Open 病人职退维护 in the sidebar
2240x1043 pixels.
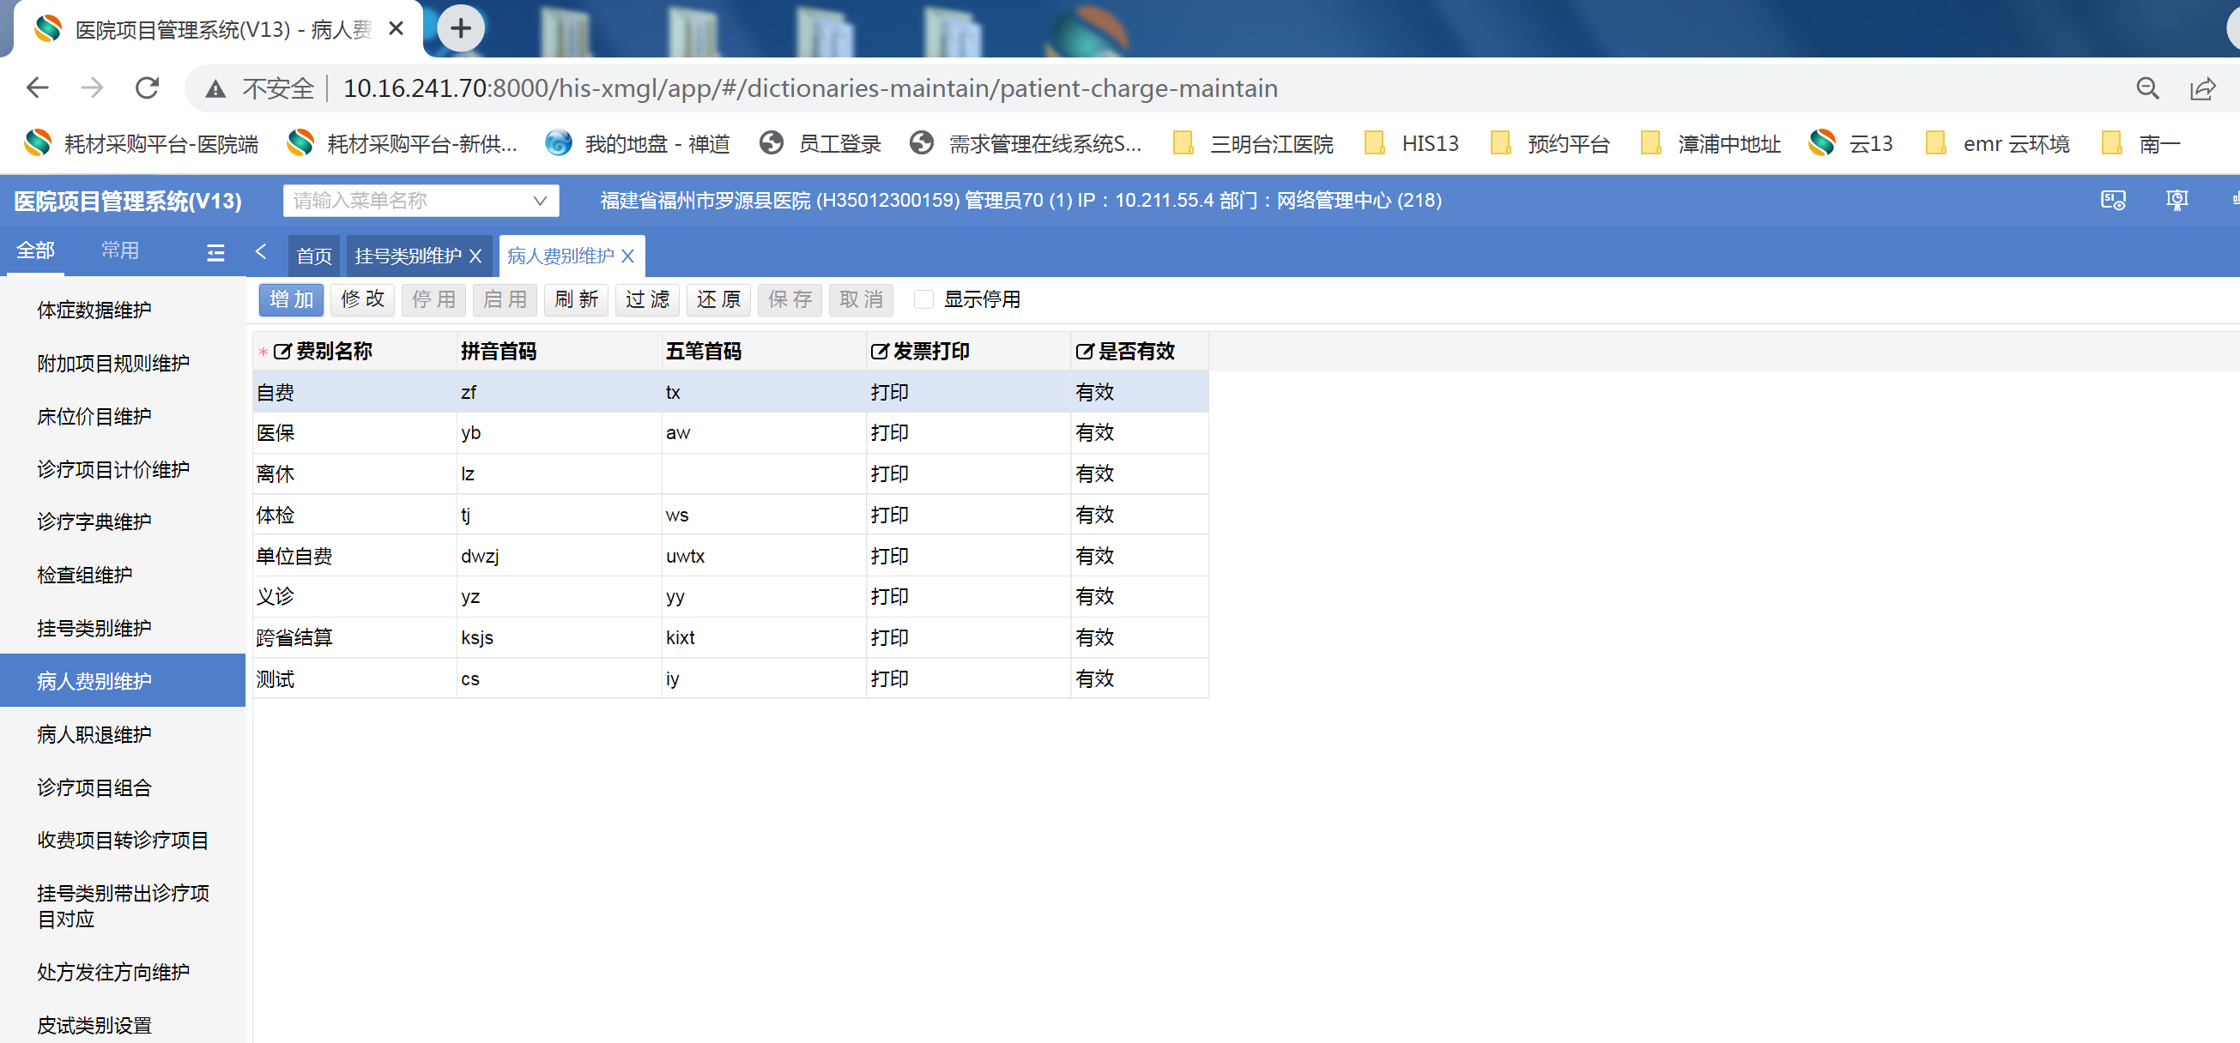[94, 734]
